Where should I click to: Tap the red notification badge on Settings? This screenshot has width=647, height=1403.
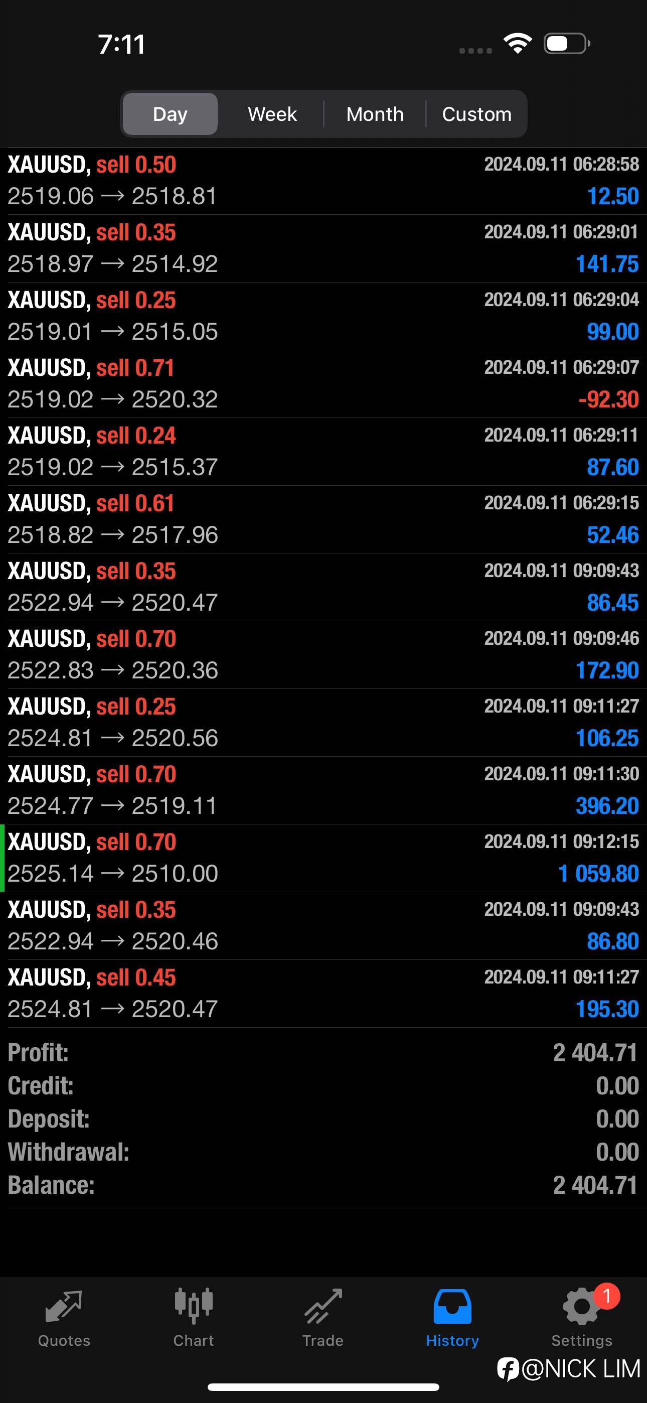(x=607, y=1296)
